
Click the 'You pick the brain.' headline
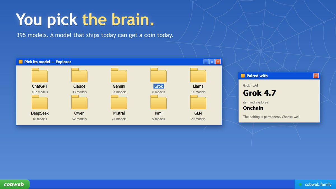pos(85,20)
